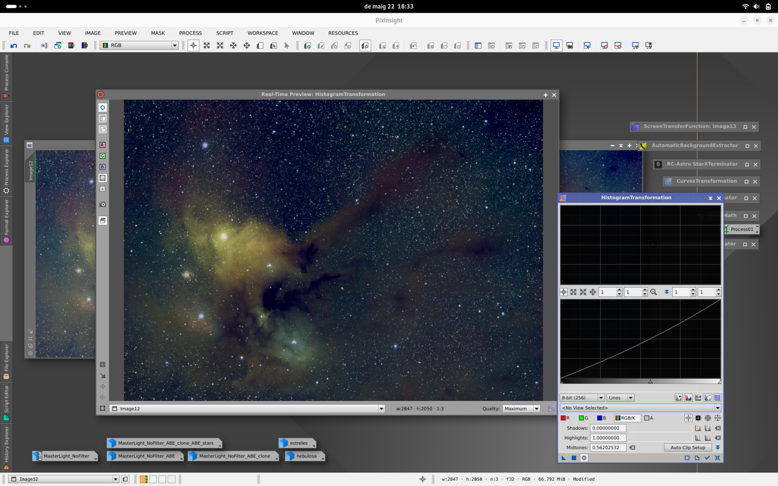The width and height of the screenshot is (778, 486).
Task: Click the camera snapshot icon in preview sidebar
Action: click(x=102, y=205)
